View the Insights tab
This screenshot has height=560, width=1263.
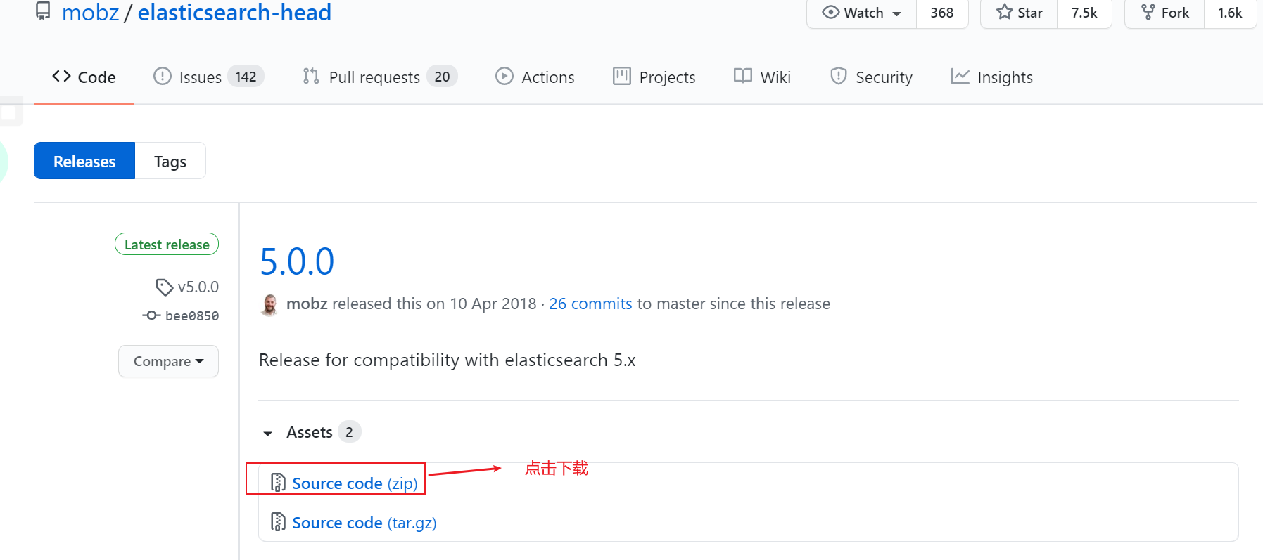(x=991, y=77)
